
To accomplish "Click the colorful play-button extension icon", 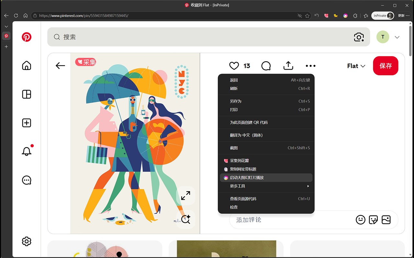I will [345, 15].
